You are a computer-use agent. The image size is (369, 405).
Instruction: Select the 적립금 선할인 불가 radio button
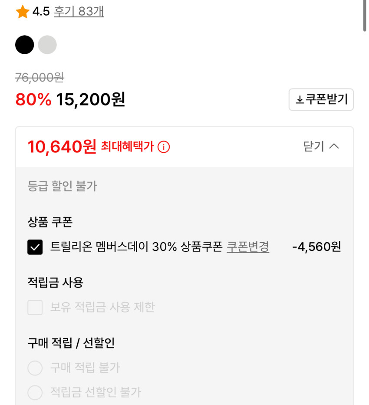coord(35,392)
